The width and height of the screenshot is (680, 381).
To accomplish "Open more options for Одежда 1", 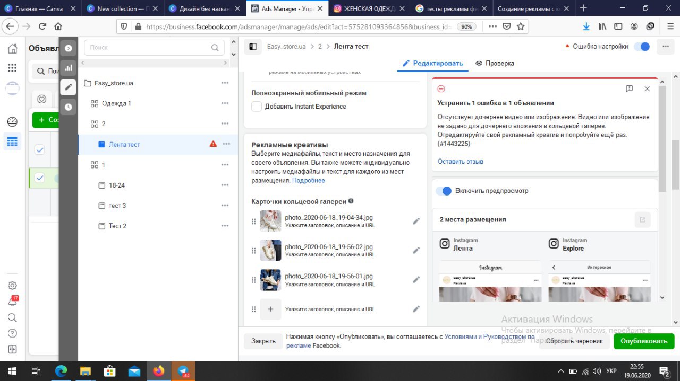I will tap(225, 103).
